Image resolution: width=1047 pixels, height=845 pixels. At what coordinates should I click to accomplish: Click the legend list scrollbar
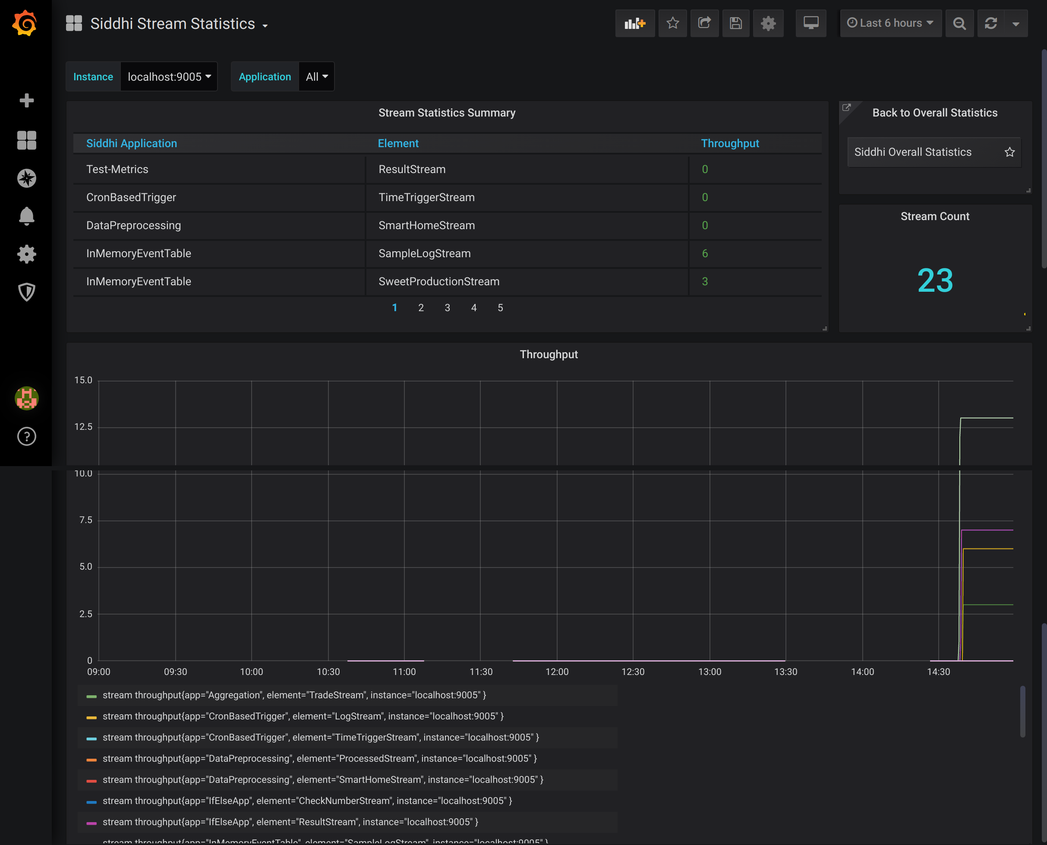pyautogui.click(x=1023, y=712)
